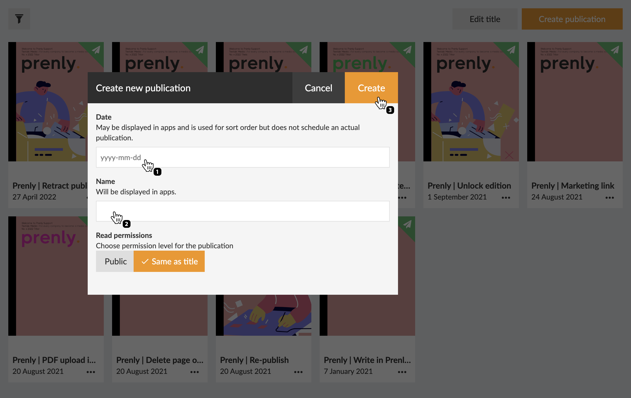The height and width of the screenshot is (398, 631).
Task: Open options menu for Marketing link publication
Action: pyautogui.click(x=609, y=198)
